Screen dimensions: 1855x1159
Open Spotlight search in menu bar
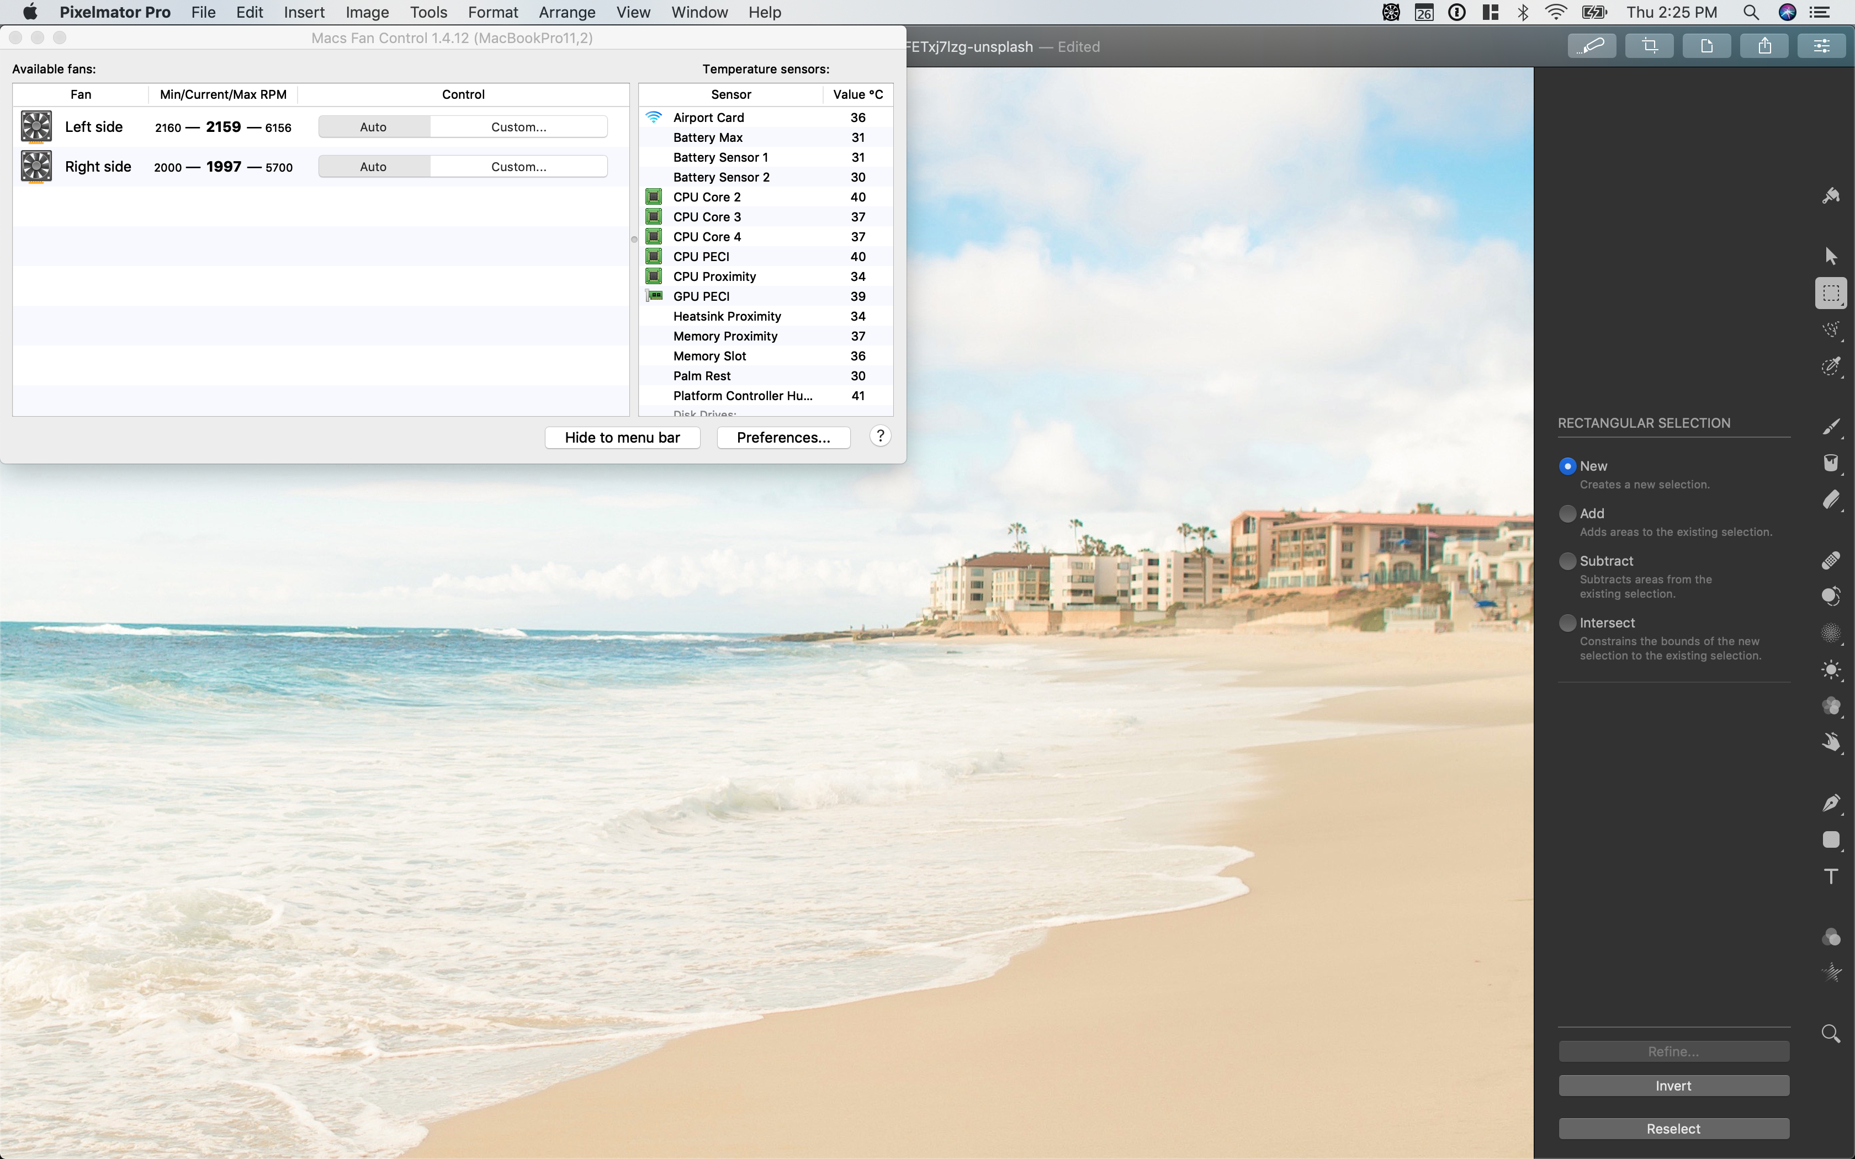coord(1751,12)
